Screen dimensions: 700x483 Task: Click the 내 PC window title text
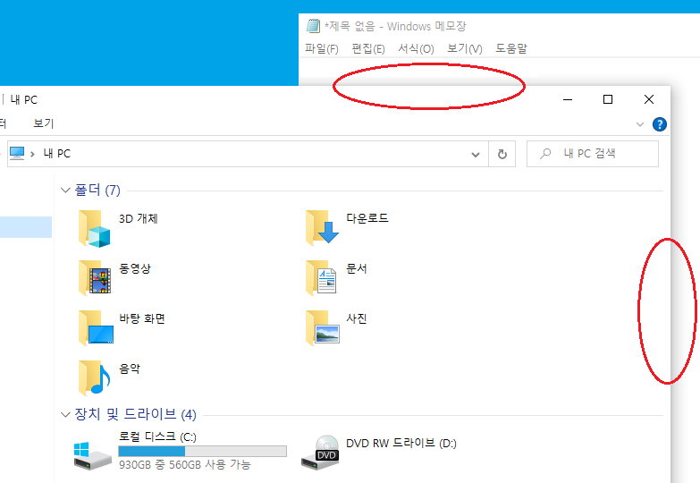[24, 99]
